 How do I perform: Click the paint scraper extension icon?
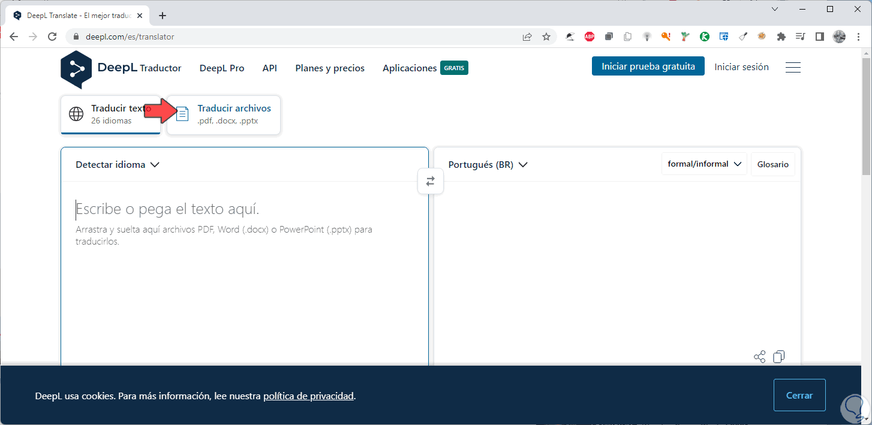pos(743,37)
